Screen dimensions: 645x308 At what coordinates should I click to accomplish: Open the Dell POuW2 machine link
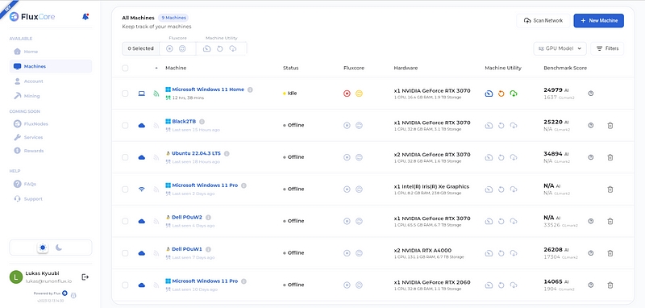[187, 217]
